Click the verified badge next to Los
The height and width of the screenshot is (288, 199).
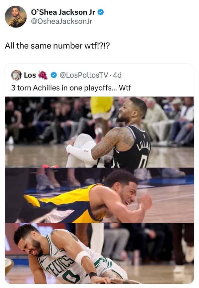point(53,75)
